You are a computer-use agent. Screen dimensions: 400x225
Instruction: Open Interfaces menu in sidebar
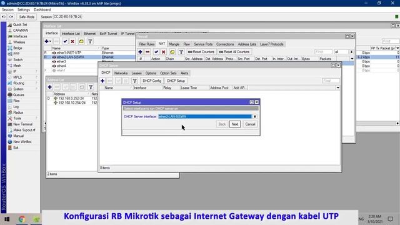click(x=20, y=36)
